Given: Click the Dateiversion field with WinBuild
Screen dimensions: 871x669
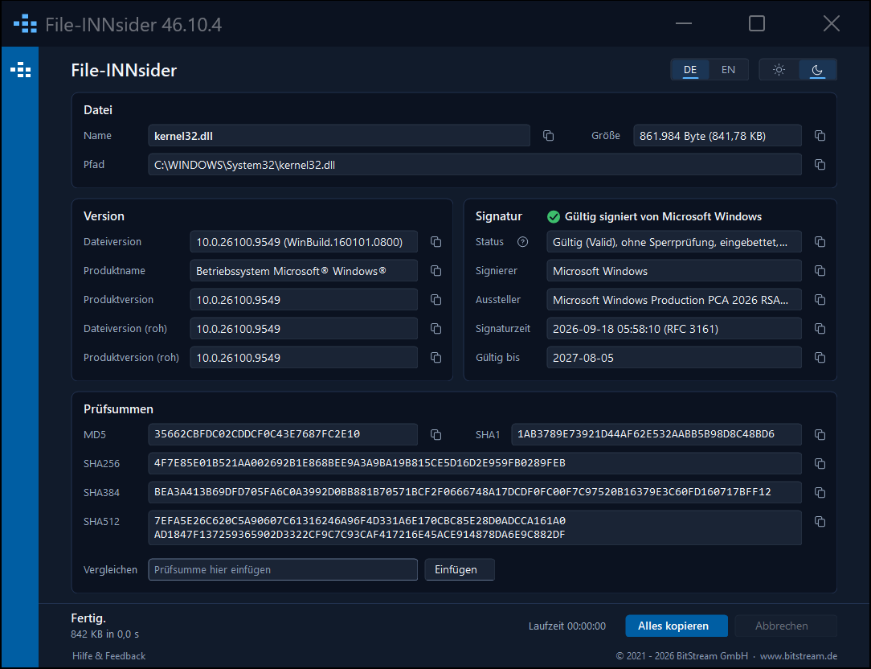Looking at the screenshot, I should (x=304, y=242).
